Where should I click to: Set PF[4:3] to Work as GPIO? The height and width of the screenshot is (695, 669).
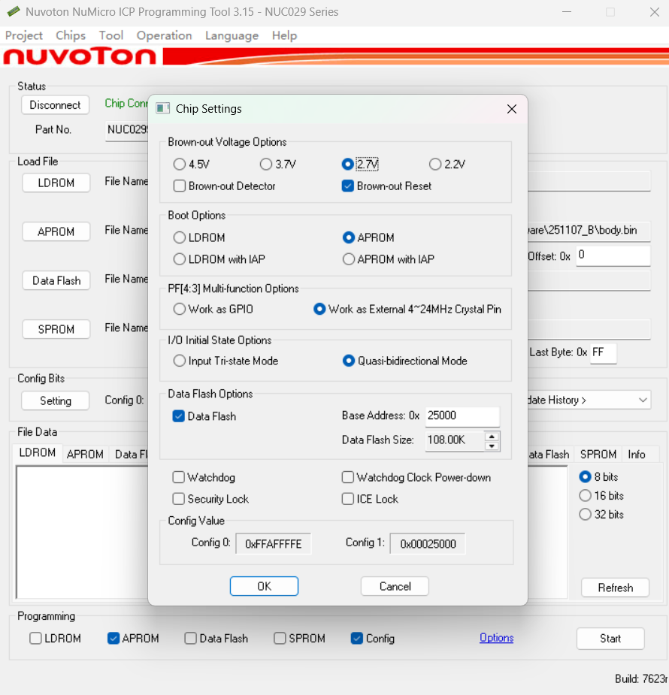[x=180, y=309]
